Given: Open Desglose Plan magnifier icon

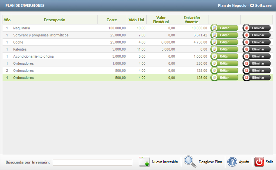Looking at the screenshot, I should pos(190,162).
